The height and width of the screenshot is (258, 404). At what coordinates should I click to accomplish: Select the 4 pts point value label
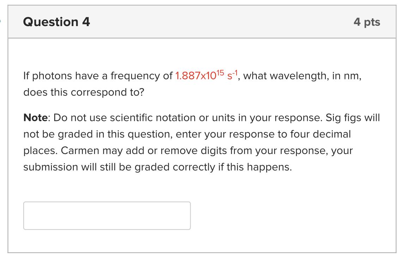click(x=367, y=22)
